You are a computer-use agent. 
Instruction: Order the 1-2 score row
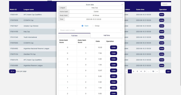pos(113,82)
